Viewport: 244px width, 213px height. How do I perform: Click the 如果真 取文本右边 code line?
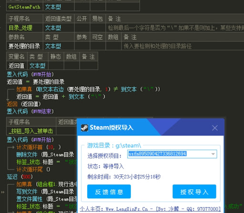click(x=88, y=89)
